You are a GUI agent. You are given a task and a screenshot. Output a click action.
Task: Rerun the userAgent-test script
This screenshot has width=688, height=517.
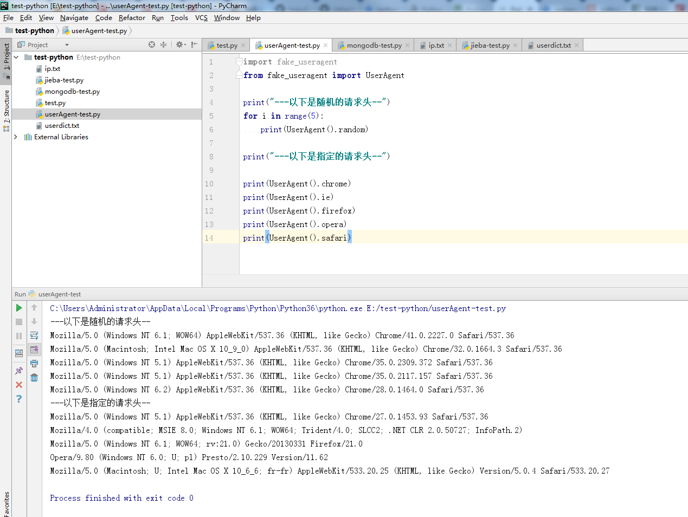18,309
